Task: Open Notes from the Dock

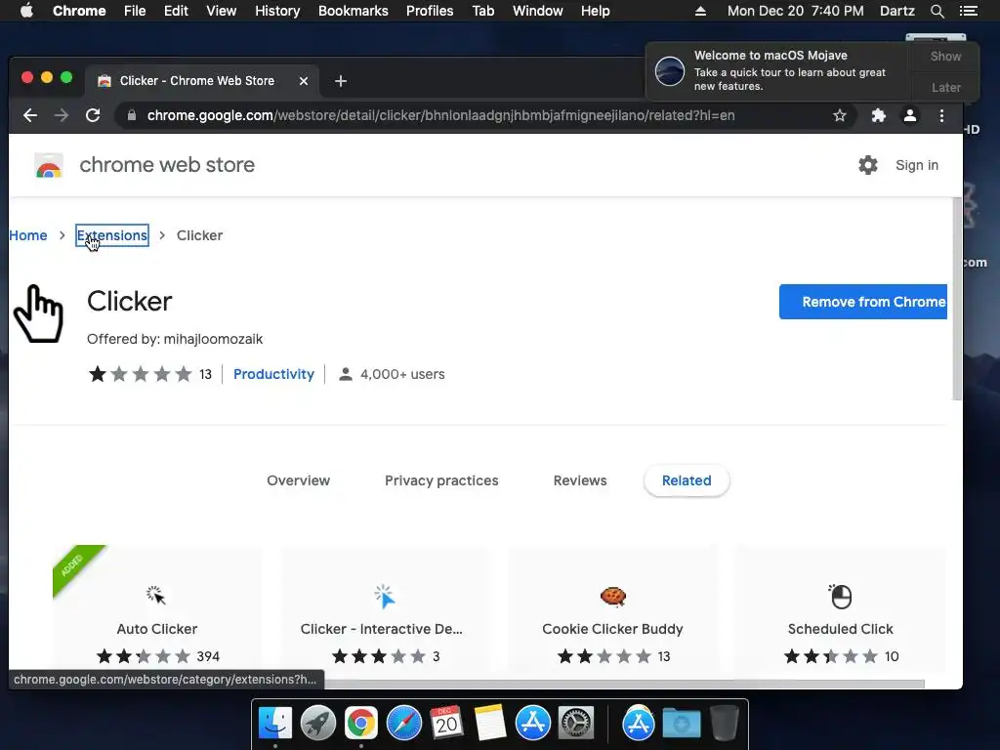Action: [490, 723]
